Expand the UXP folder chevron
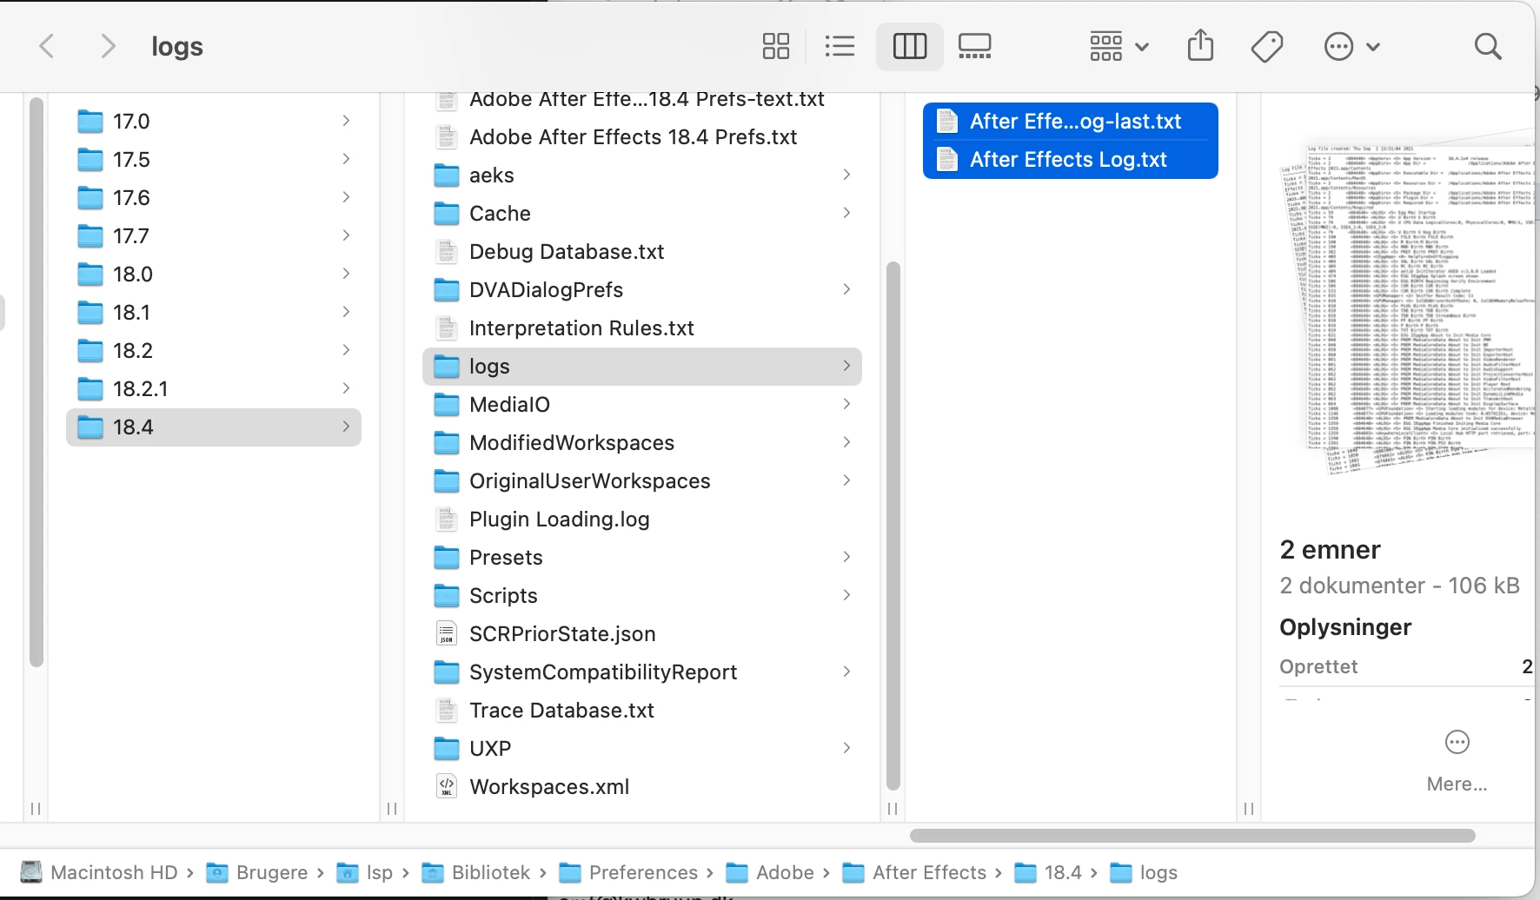The width and height of the screenshot is (1540, 900). [x=846, y=748]
